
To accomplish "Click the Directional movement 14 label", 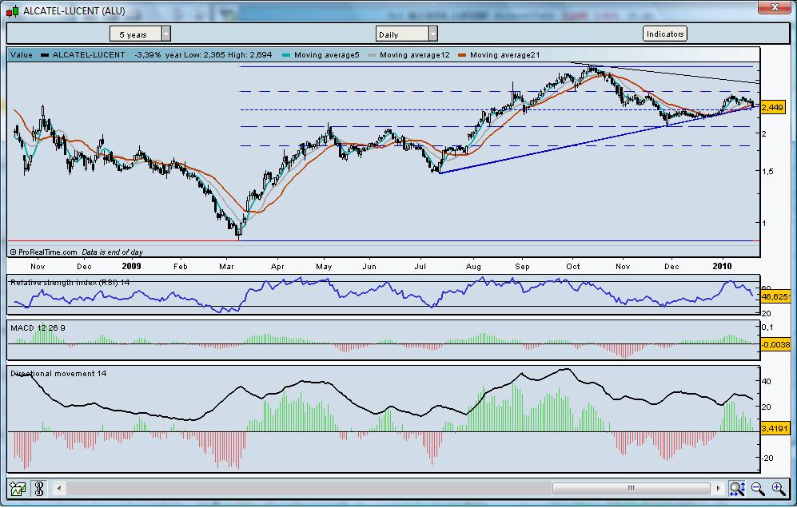I will point(58,373).
